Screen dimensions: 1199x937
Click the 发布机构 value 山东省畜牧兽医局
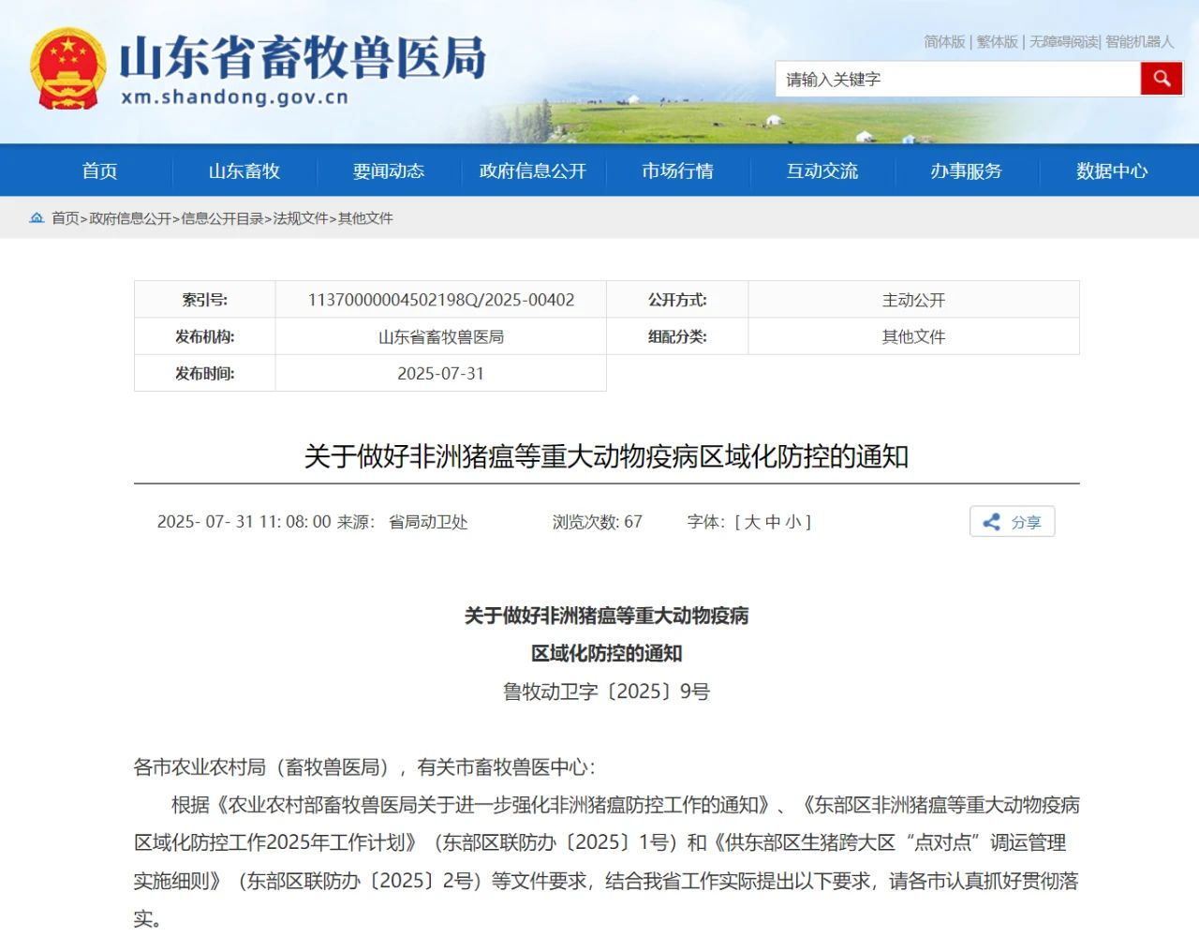click(441, 336)
